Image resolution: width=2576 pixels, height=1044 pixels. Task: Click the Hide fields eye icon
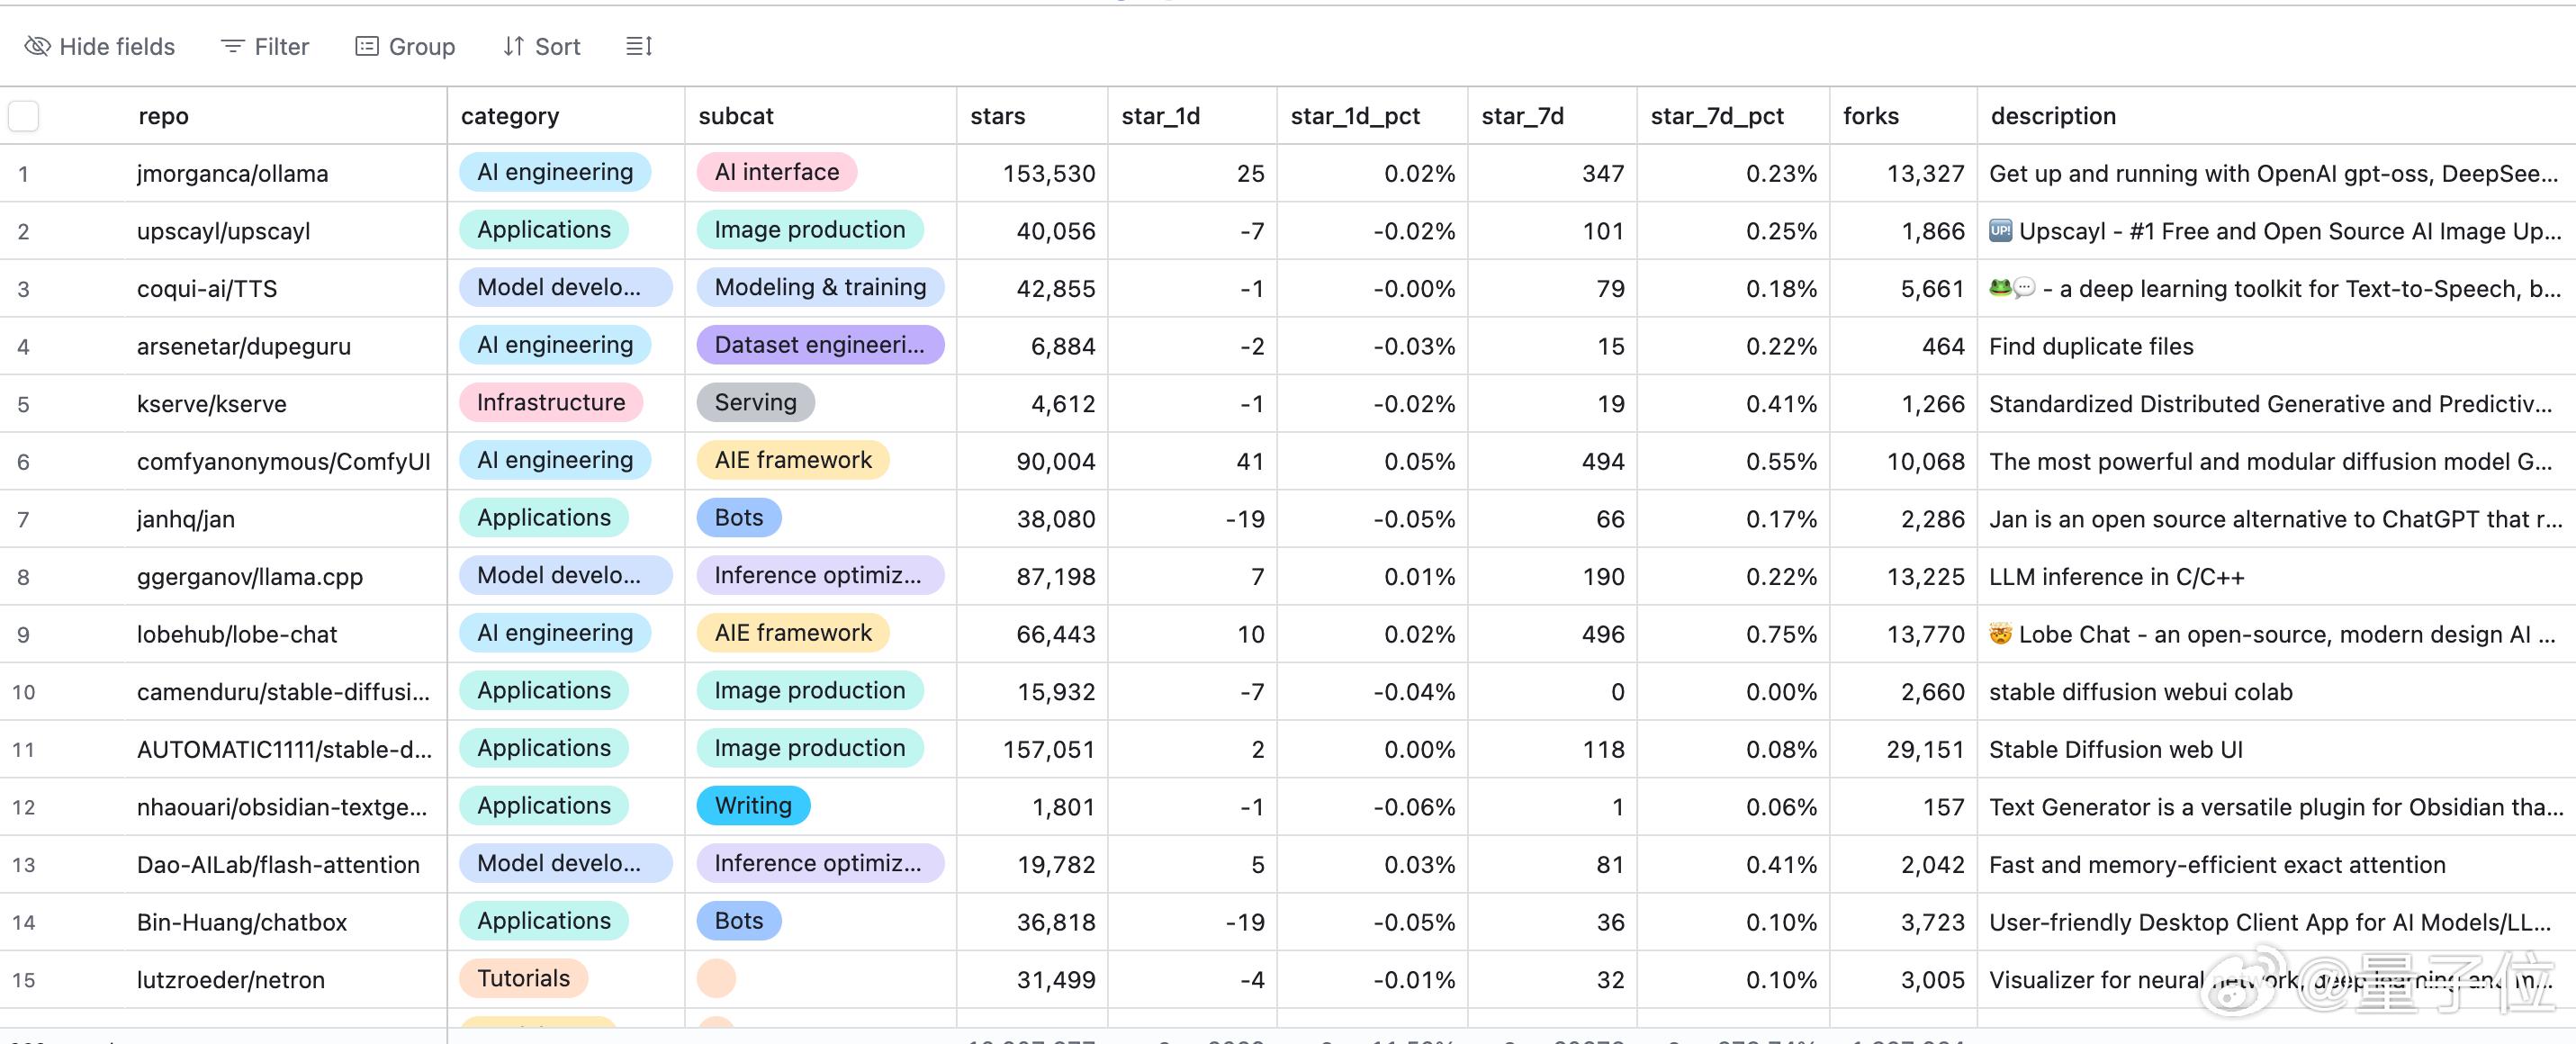37,46
